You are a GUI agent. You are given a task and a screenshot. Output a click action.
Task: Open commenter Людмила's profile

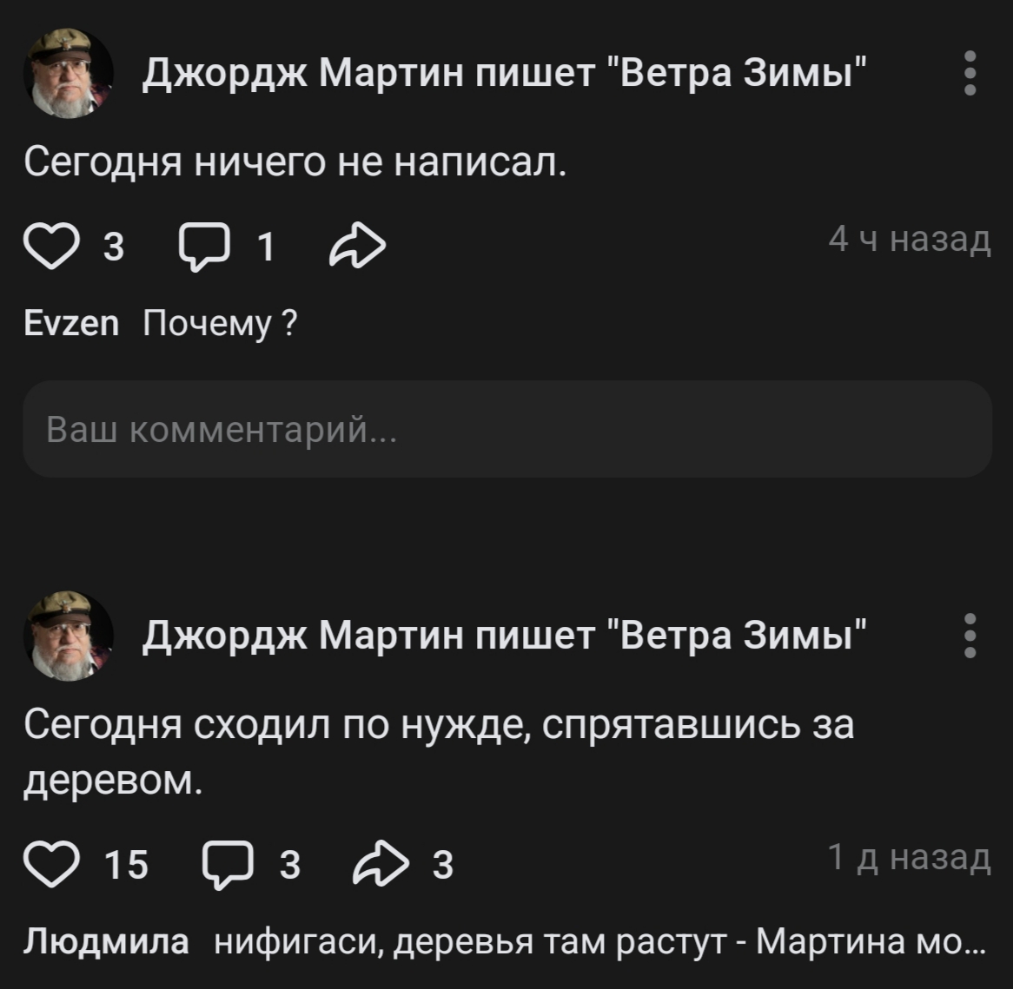click(106, 940)
